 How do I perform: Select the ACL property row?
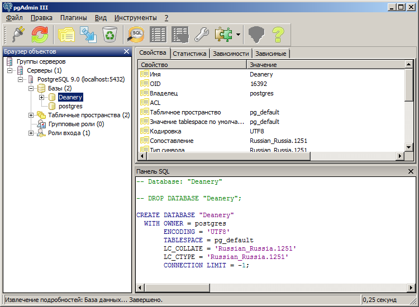[272, 103]
